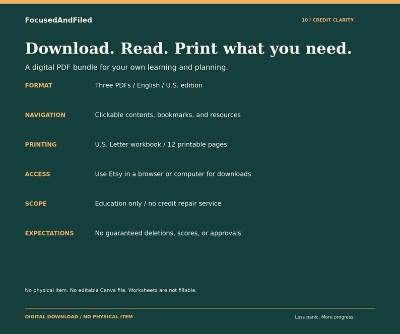Image resolution: width=400 pixels, height=334 pixels.
Task: Click 'Clickable contents, bookmarks, and resources' text
Action: point(168,115)
